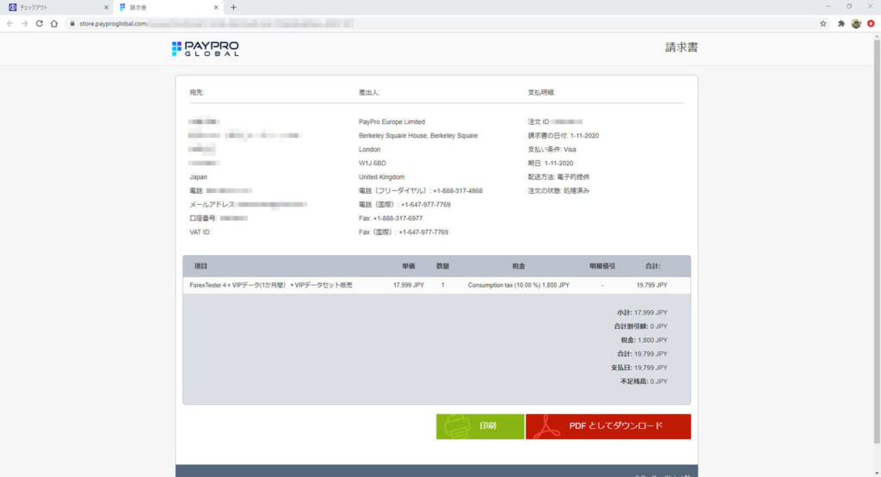Image resolution: width=881 pixels, height=477 pixels.
Task: Click the 支払い条件 Visa line
Action: pos(551,150)
